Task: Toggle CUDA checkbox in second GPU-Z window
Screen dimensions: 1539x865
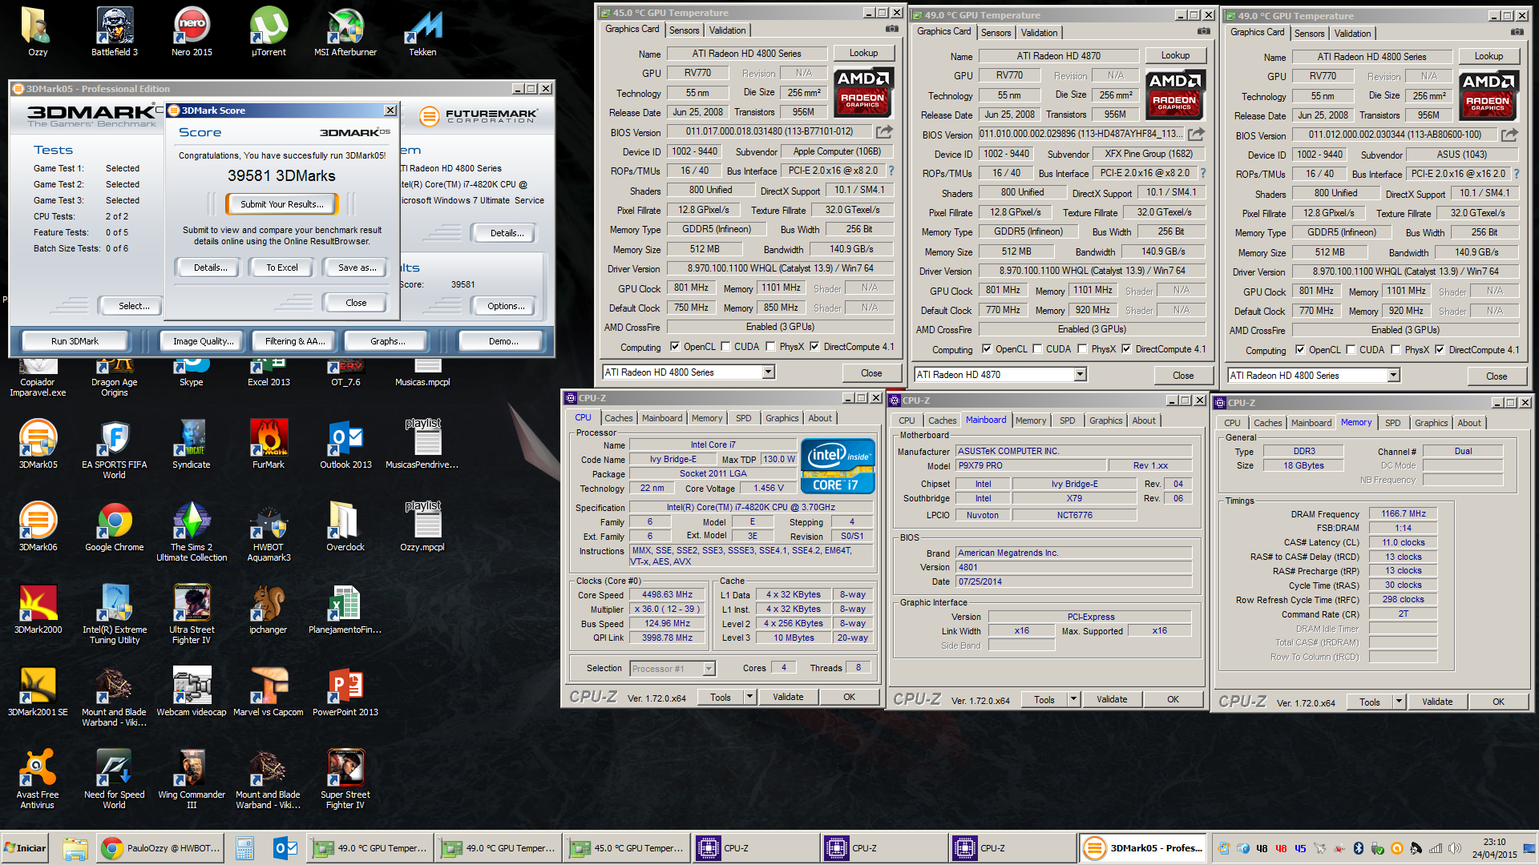Action: [x=1038, y=349]
